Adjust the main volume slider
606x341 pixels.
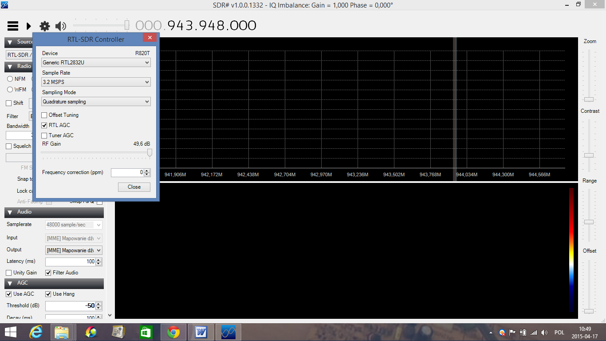(126, 25)
